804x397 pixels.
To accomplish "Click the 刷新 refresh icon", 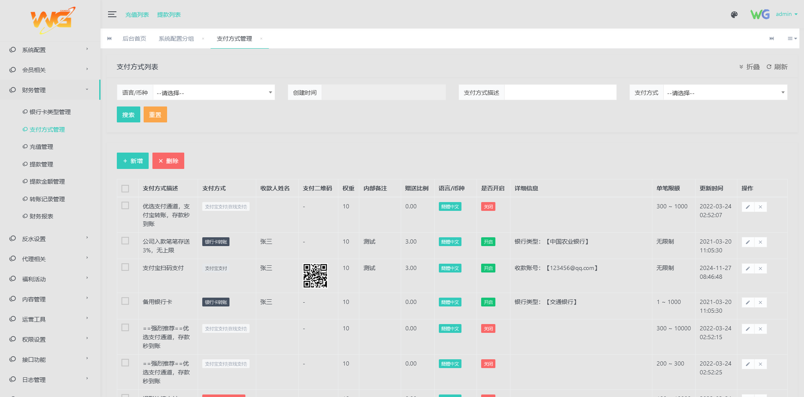I will [x=769, y=67].
